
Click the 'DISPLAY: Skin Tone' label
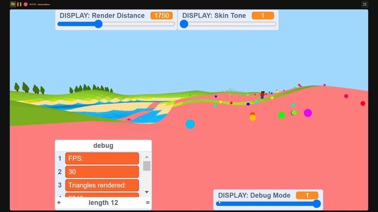214,16
